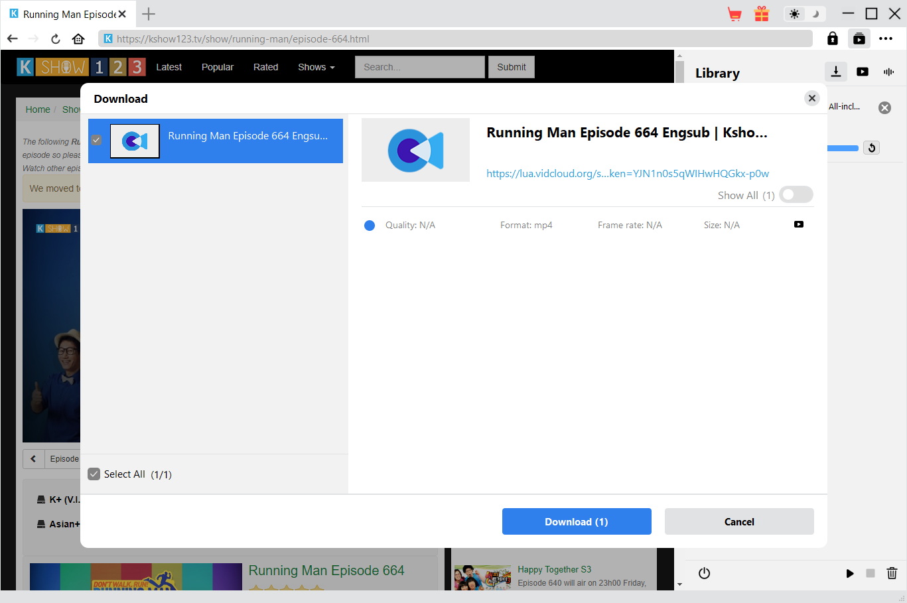The image size is (907, 603).
Task: Click the Cancel button
Action: 739,521
